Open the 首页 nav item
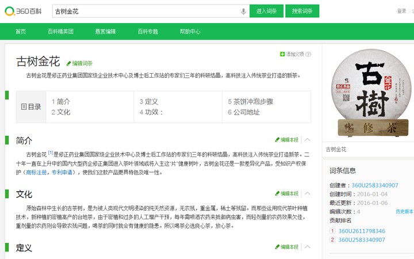Image resolution: width=414 pixels, height=259 pixels. pyautogui.click(x=21, y=32)
